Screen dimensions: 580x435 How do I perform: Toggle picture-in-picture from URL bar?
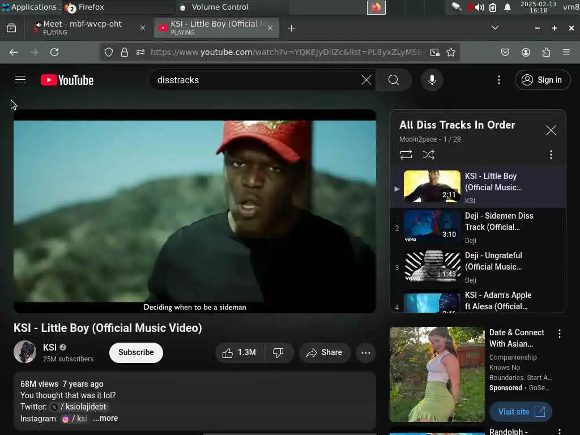[435, 52]
